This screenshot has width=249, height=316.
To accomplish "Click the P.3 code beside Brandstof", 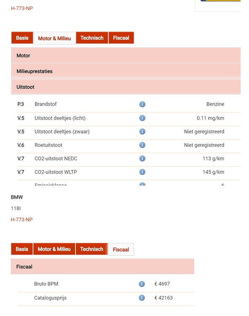I will point(21,104).
